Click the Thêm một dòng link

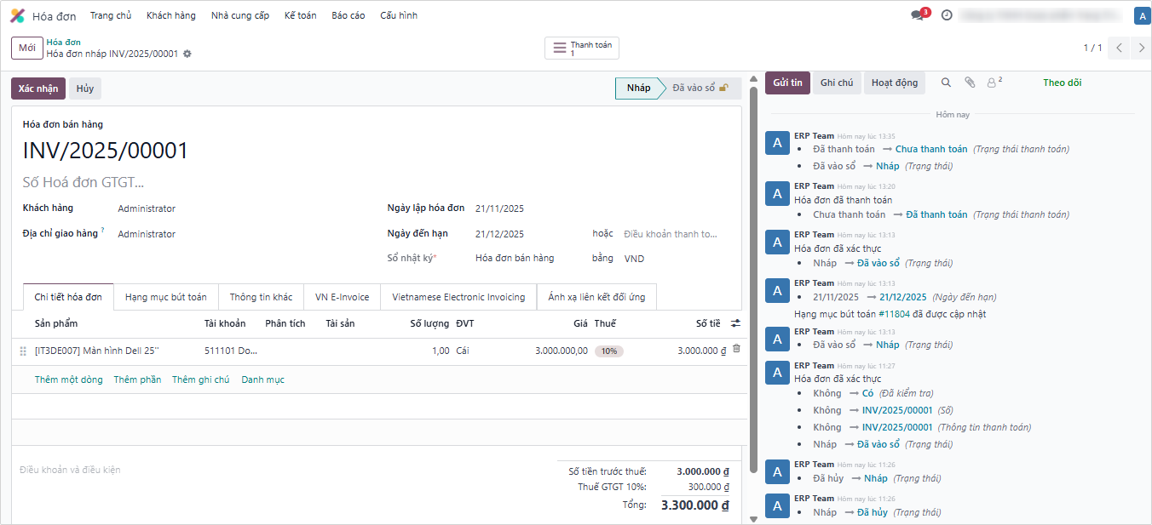pyautogui.click(x=68, y=379)
